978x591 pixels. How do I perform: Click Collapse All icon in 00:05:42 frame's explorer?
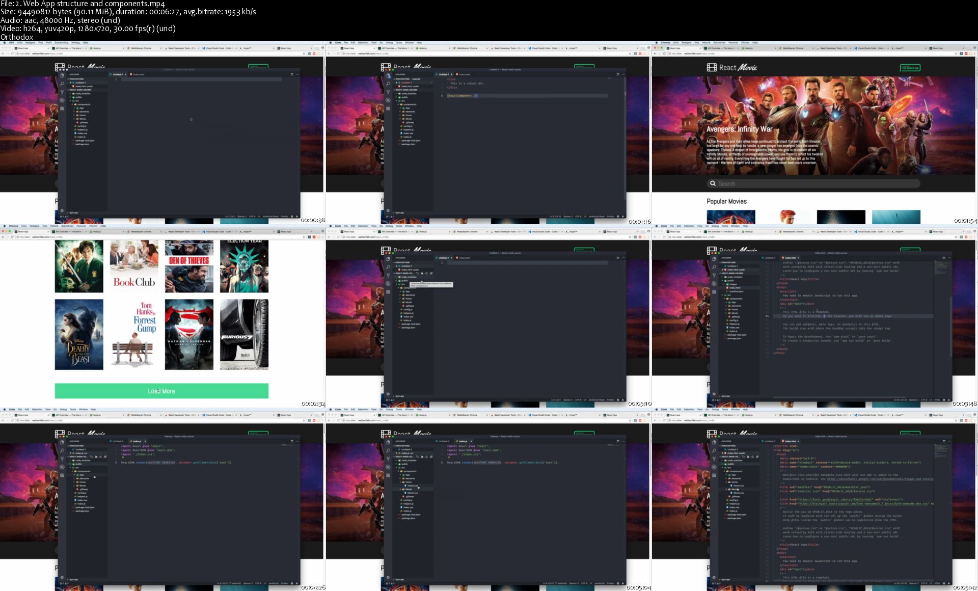coord(757,457)
